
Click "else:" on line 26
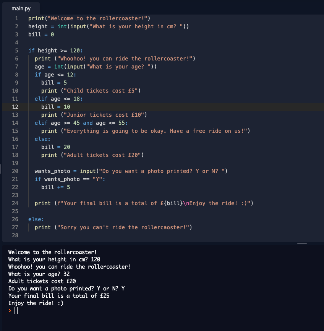pos(36,219)
